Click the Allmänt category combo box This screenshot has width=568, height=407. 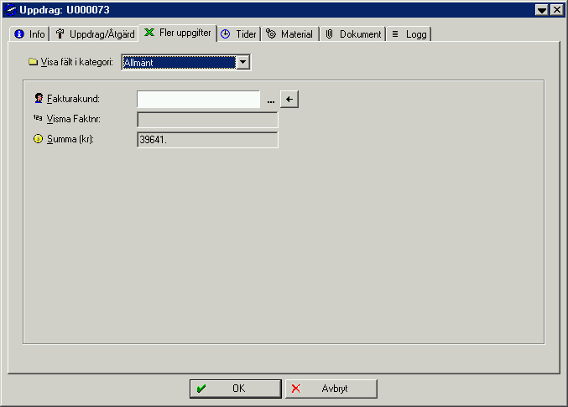(185, 62)
